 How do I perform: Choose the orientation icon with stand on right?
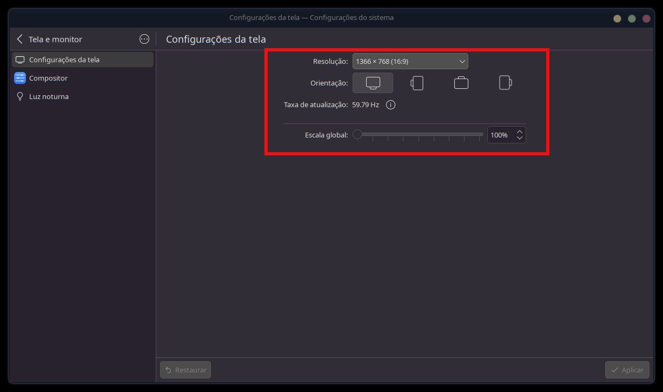[505, 83]
